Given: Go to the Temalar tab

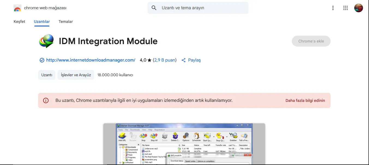Looking at the screenshot, I should (x=66, y=22).
